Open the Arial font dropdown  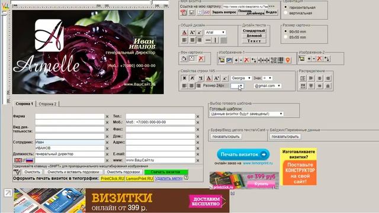pos(215,33)
